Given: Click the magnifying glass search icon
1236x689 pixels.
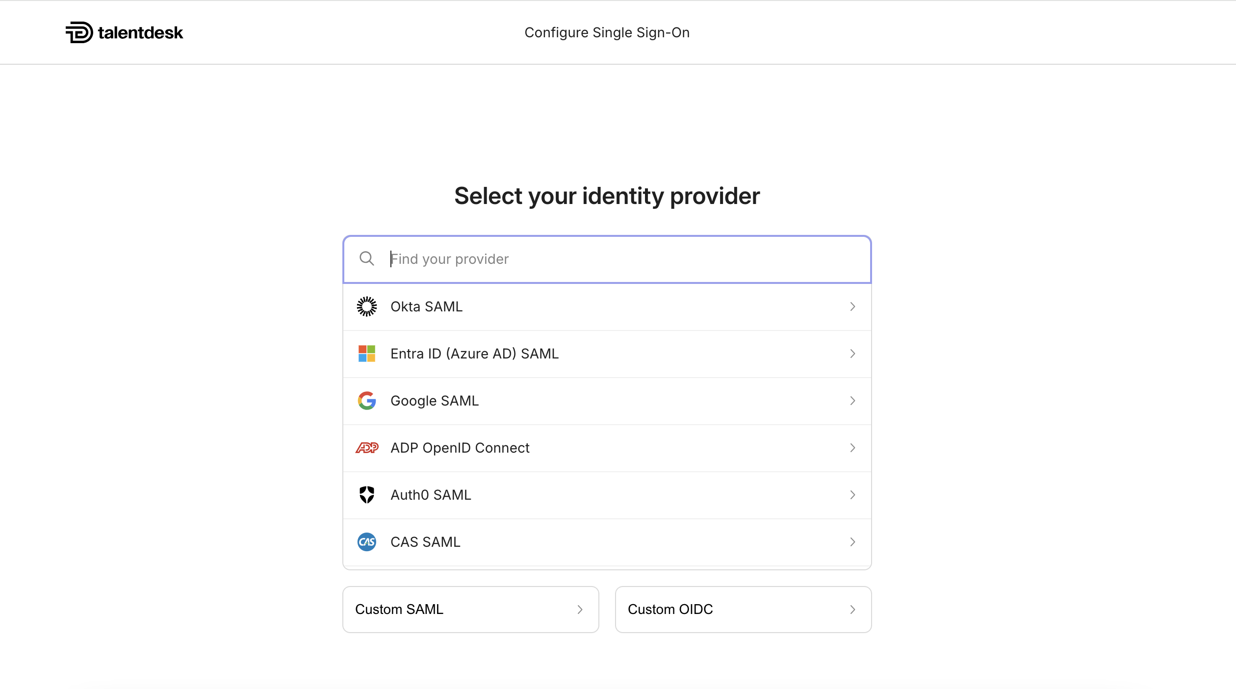Looking at the screenshot, I should (x=366, y=258).
